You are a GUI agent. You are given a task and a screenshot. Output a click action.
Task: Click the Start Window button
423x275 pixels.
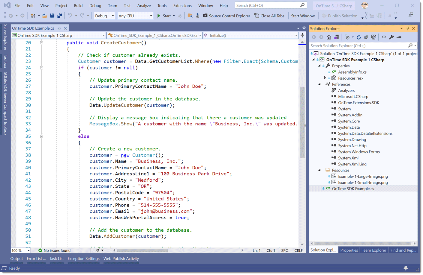(303, 16)
